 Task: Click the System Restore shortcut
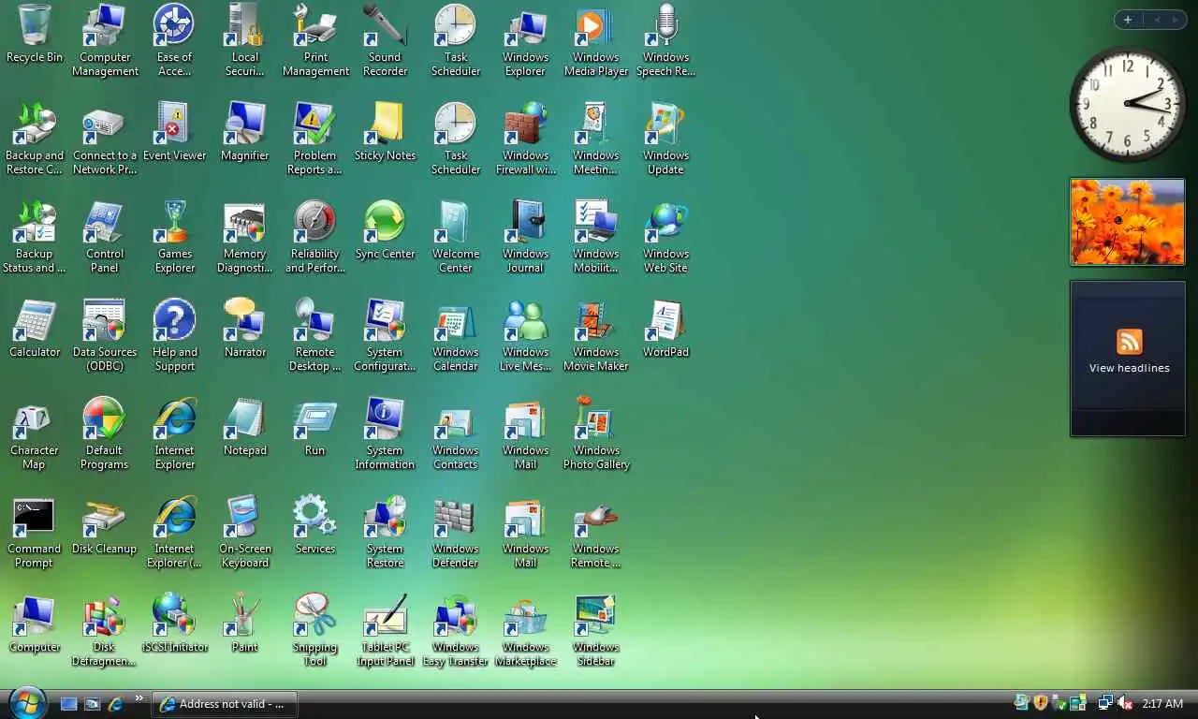pos(385,532)
